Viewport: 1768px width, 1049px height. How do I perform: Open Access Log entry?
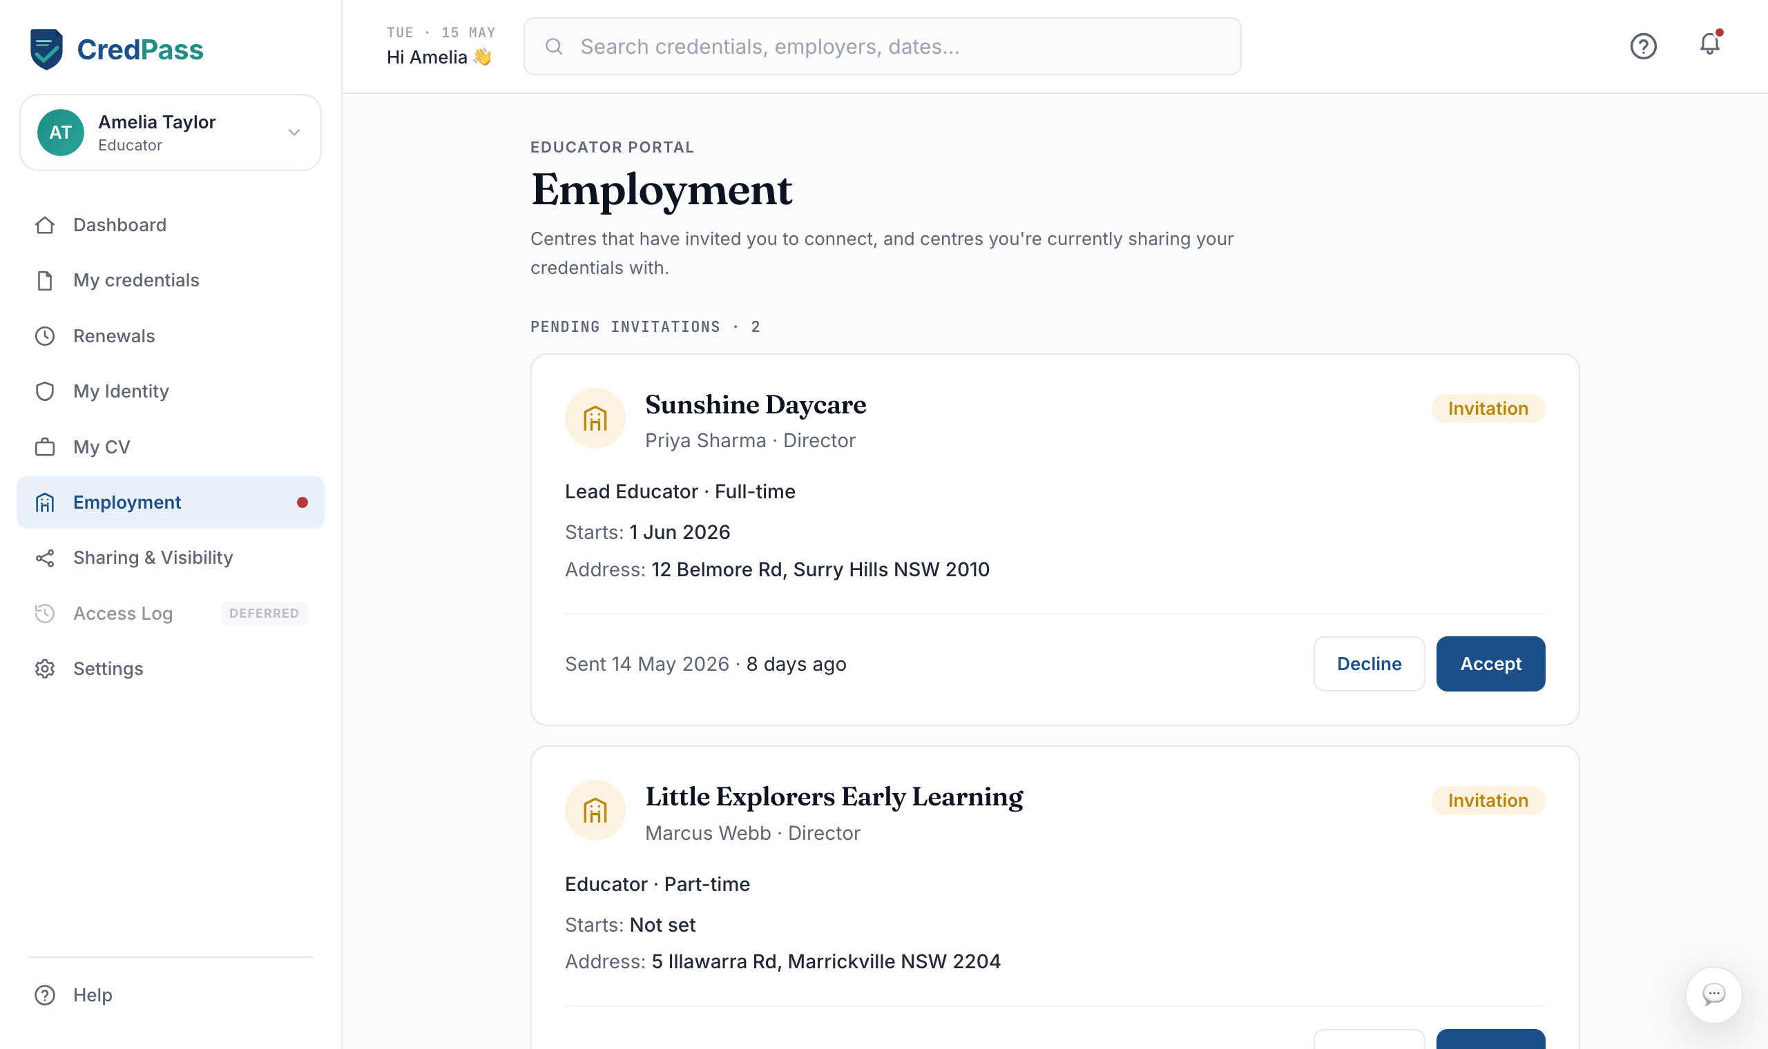pos(171,614)
